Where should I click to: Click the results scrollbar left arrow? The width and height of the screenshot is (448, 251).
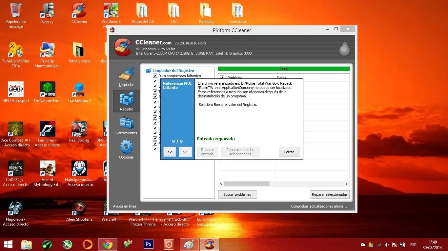pos(221,184)
